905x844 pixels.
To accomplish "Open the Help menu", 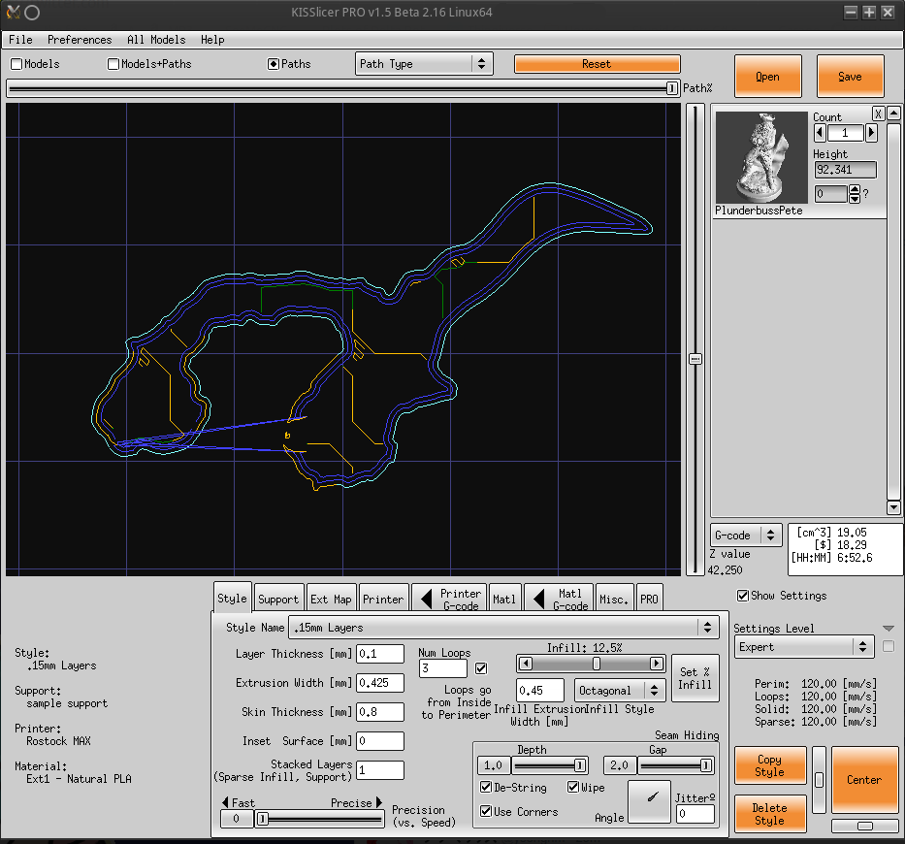I will (x=212, y=40).
